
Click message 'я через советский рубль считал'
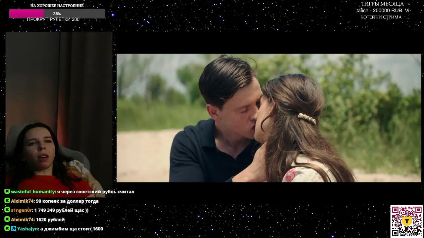[95, 192]
